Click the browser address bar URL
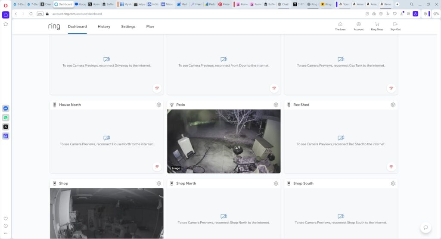The width and height of the screenshot is (441, 239). click(x=78, y=14)
